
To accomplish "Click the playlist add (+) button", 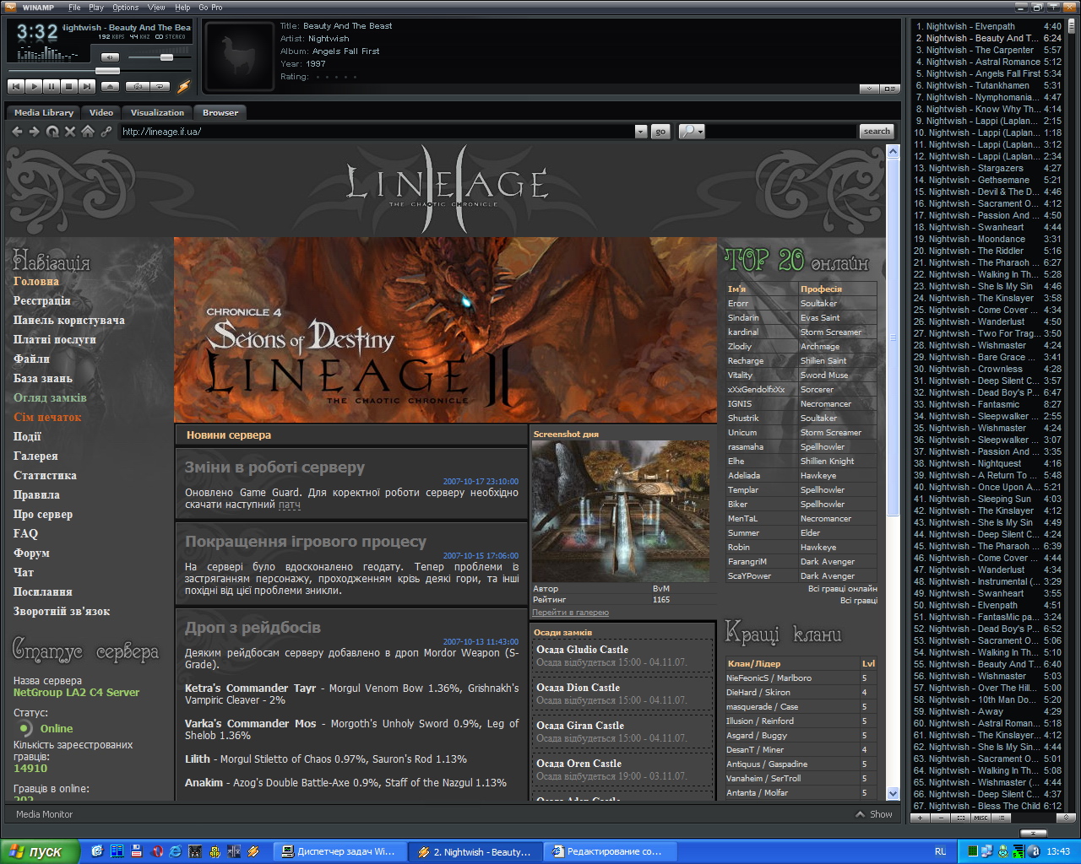I will (921, 818).
